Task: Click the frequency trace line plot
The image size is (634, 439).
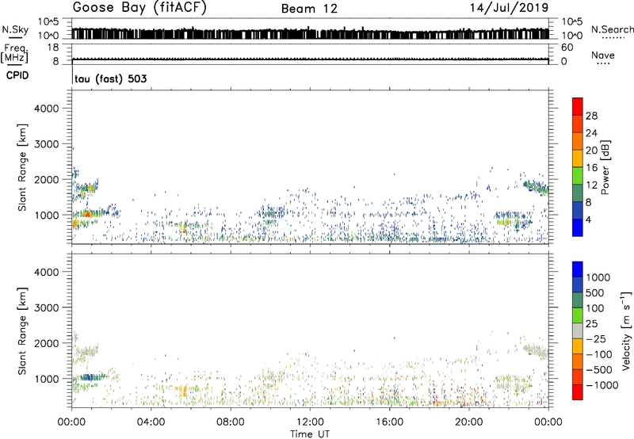Action: [x=311, y=59]
